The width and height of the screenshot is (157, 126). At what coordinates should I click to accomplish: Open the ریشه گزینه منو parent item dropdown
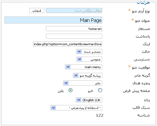click(88, 75)
